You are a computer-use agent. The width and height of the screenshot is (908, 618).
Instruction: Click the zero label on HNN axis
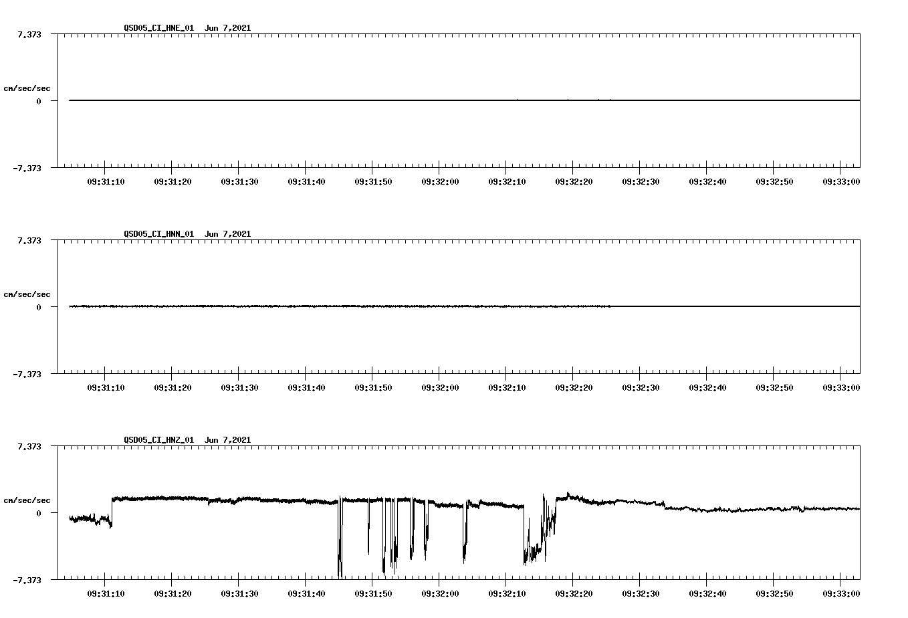(x=39, y=307)
